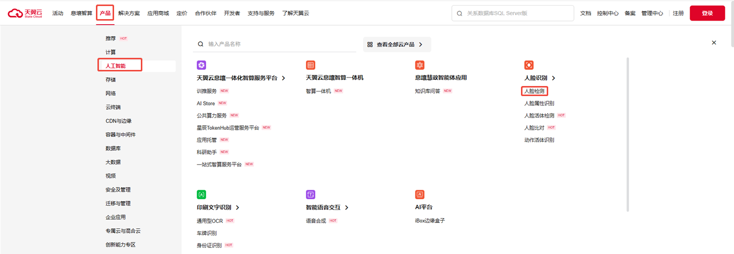Open the 语音合成 product link
The image size is (734, 254).
(316, 221)
